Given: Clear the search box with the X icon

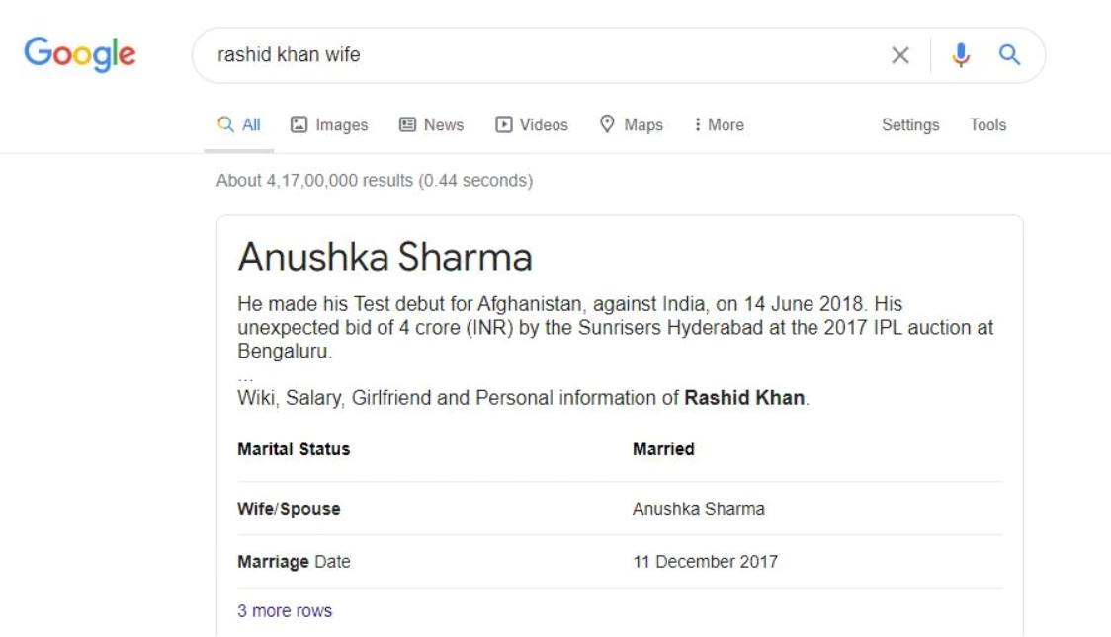Looking at the screenshot, I should [899, 55].
